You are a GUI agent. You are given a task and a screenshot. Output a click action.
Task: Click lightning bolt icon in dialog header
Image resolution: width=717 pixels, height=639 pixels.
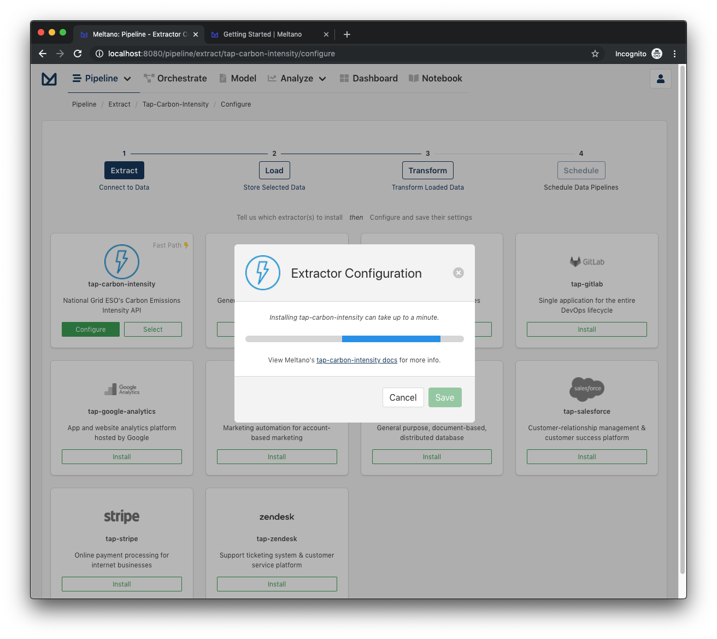[x=263, y=273]
